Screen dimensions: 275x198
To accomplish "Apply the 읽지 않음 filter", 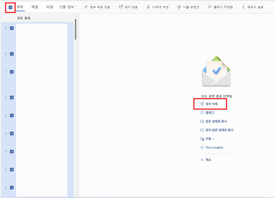I will (x=128, y=7).
